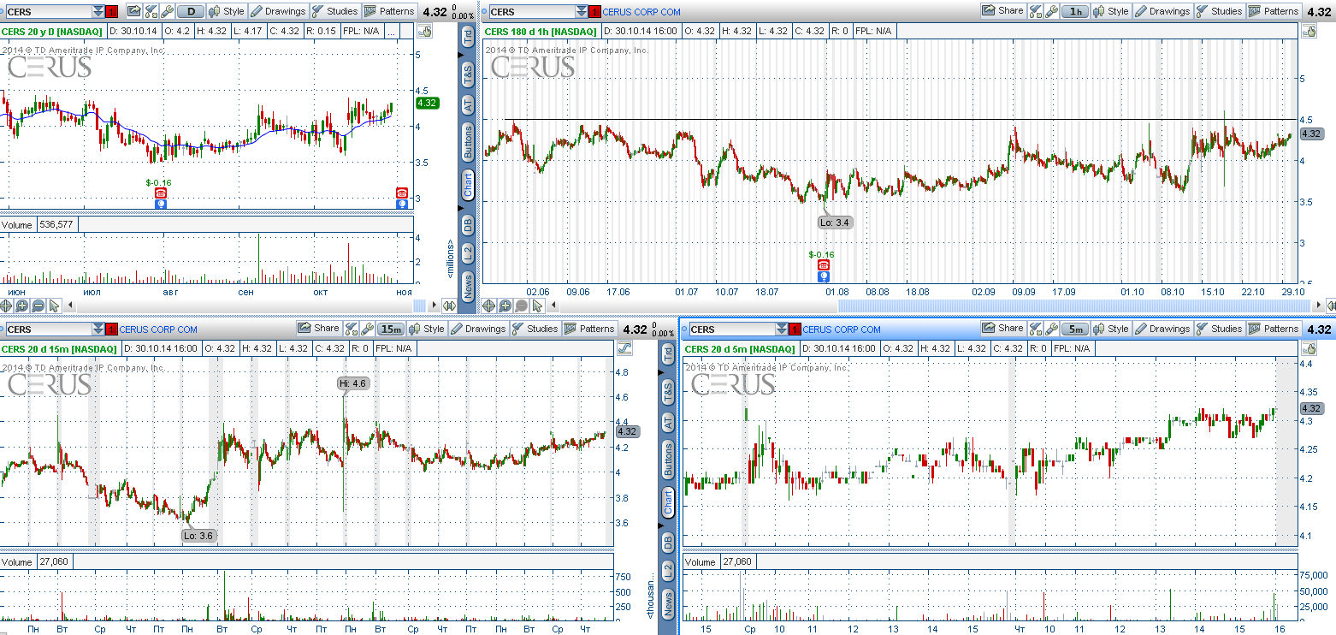Open Patterns on the 1h chart

click(x=1274, y=11)
